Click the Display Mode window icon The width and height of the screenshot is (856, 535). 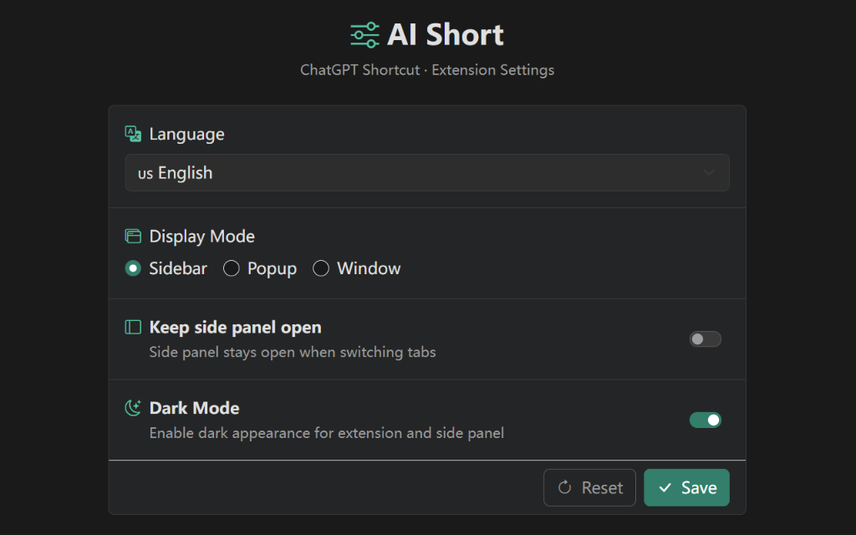point(133,237)
